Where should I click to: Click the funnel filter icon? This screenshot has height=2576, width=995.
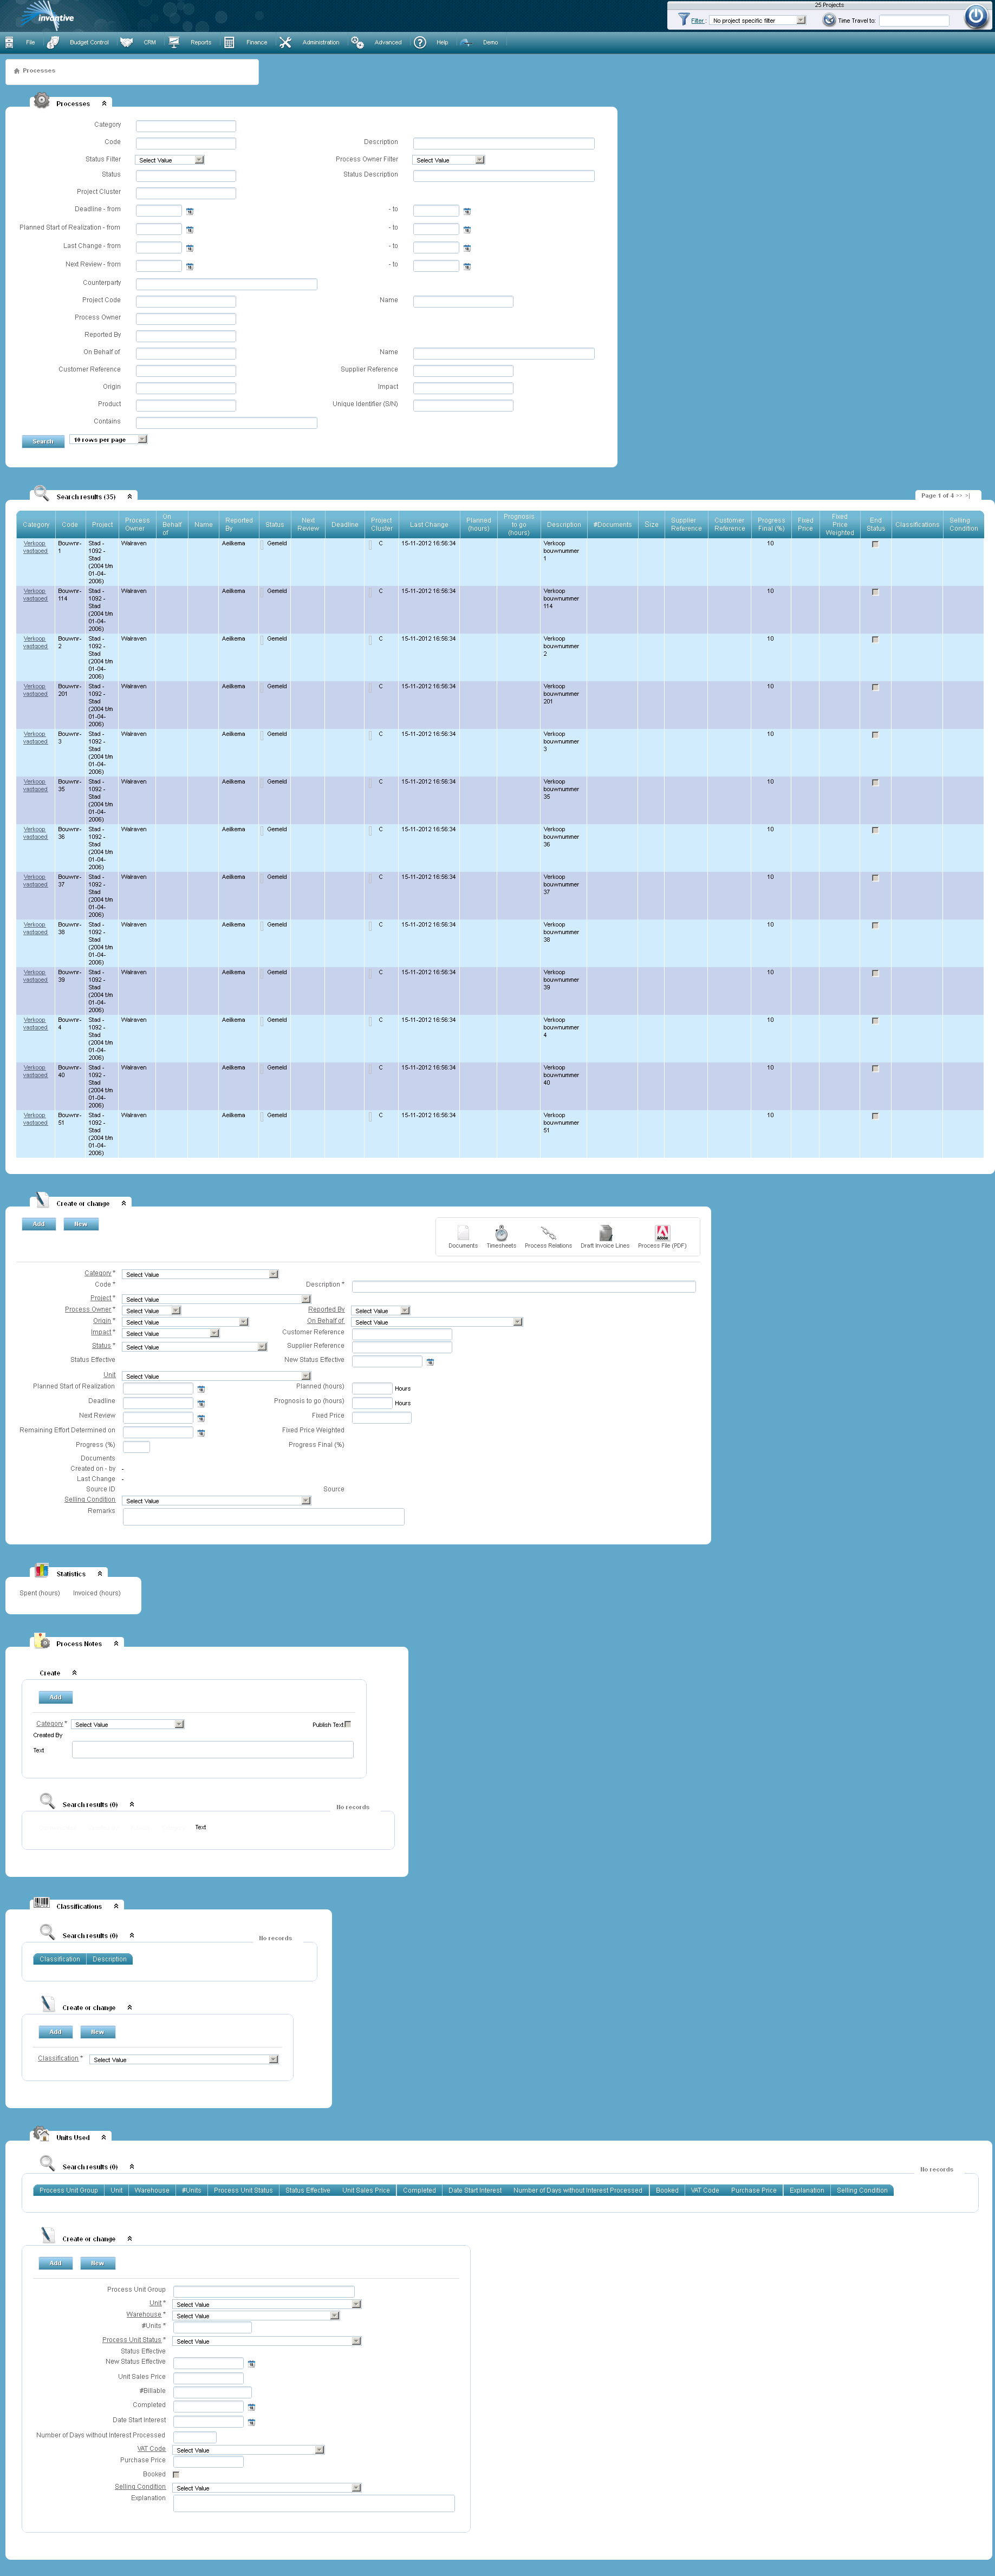(x=683, y=19)
